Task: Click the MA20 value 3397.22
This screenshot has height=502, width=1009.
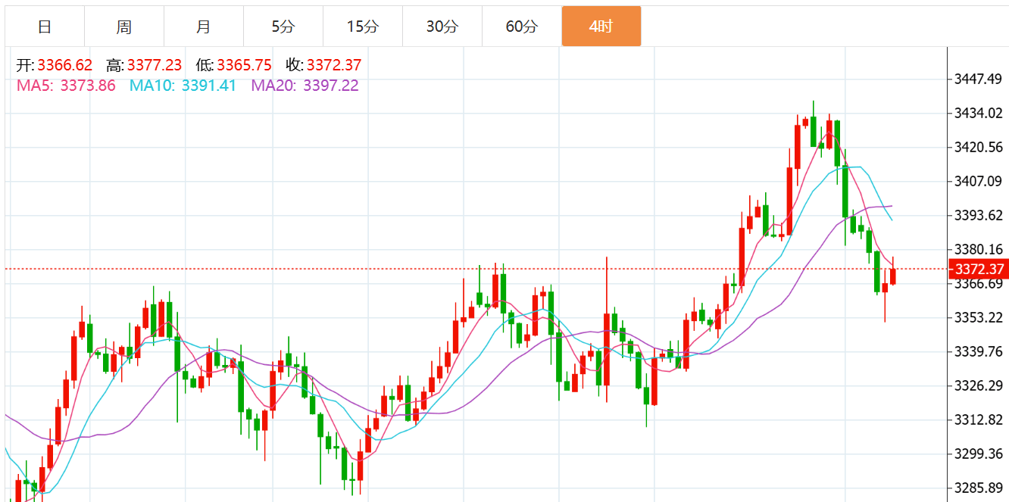Action: [x=330, y=86]
